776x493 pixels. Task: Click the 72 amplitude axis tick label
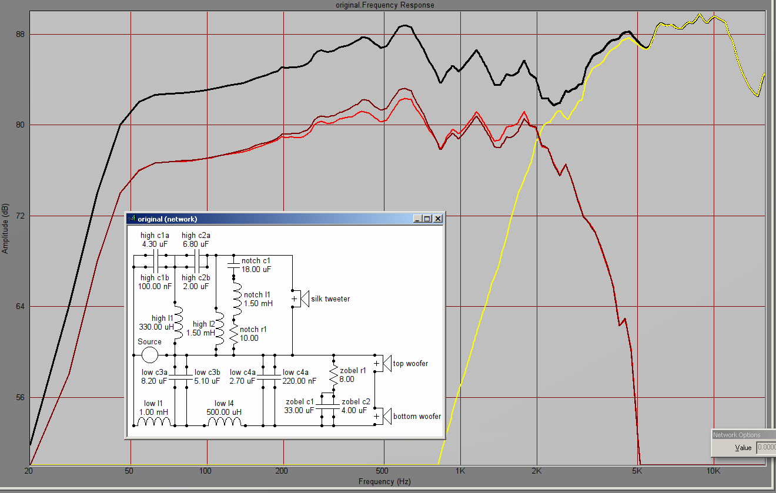point(21,216)
